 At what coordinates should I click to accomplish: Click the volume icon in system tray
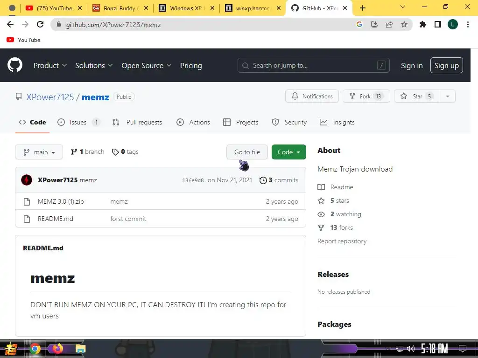411,349
